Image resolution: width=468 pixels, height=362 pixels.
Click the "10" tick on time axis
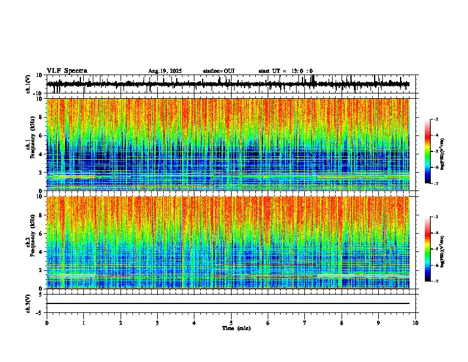pyautogui.click(x=415, y=323)
